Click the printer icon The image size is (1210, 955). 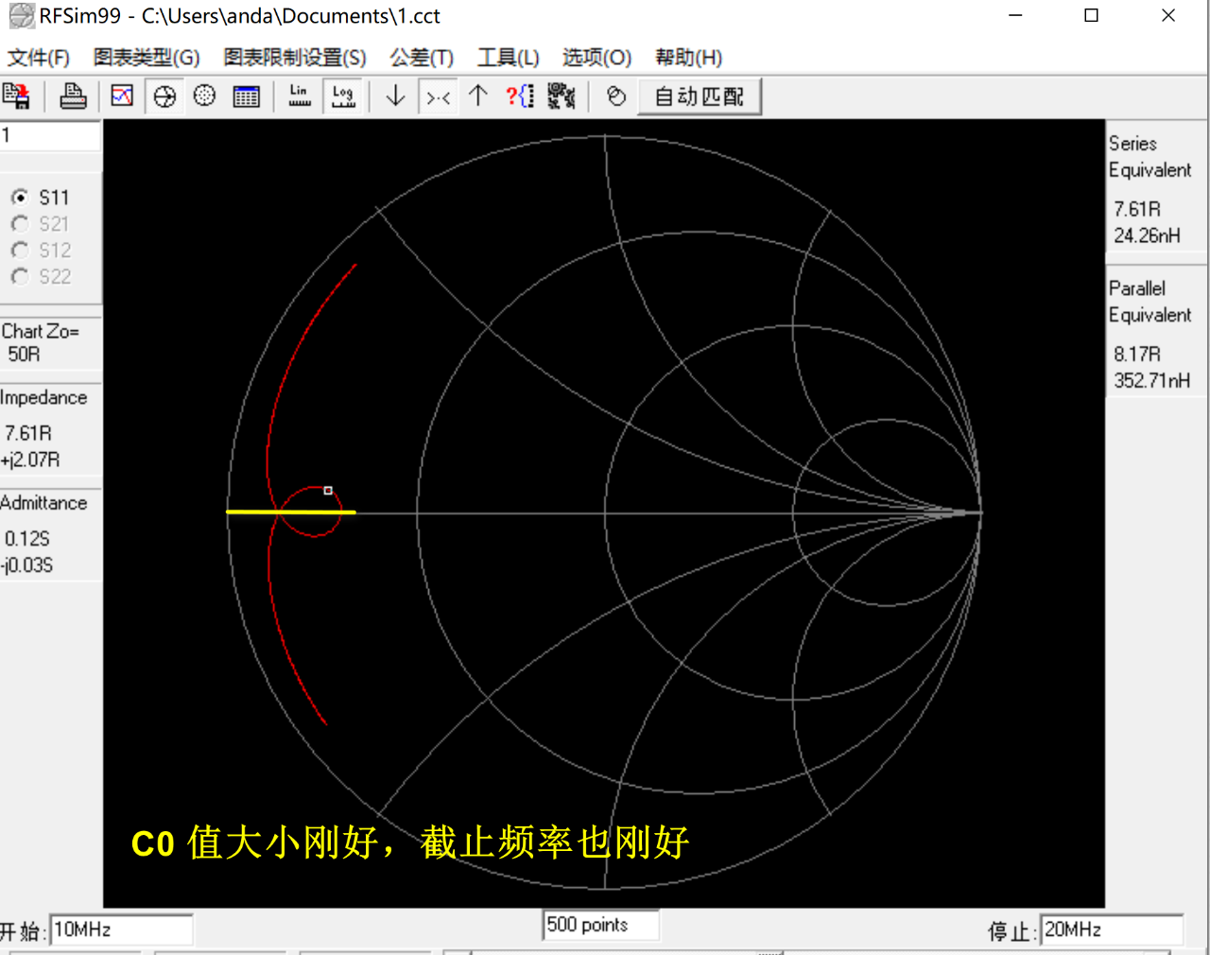(x=73, y=96)
